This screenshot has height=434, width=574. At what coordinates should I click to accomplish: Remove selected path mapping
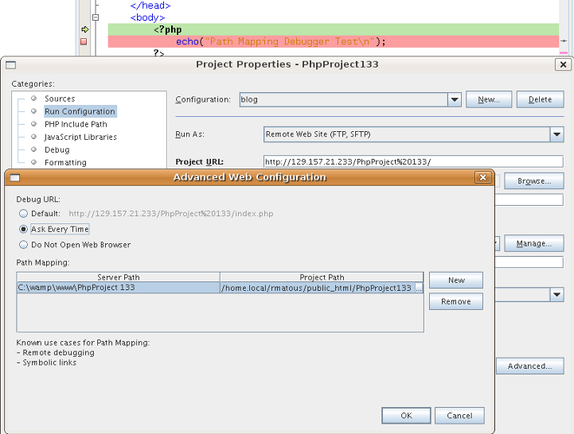coord(456,301)
